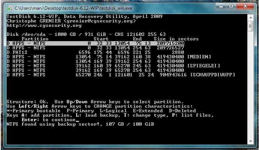This screenshot has height=150, width=259.
Task: Click the vertical scrollbar thumb
Action: pyautogui.click(x=251, y=26)
